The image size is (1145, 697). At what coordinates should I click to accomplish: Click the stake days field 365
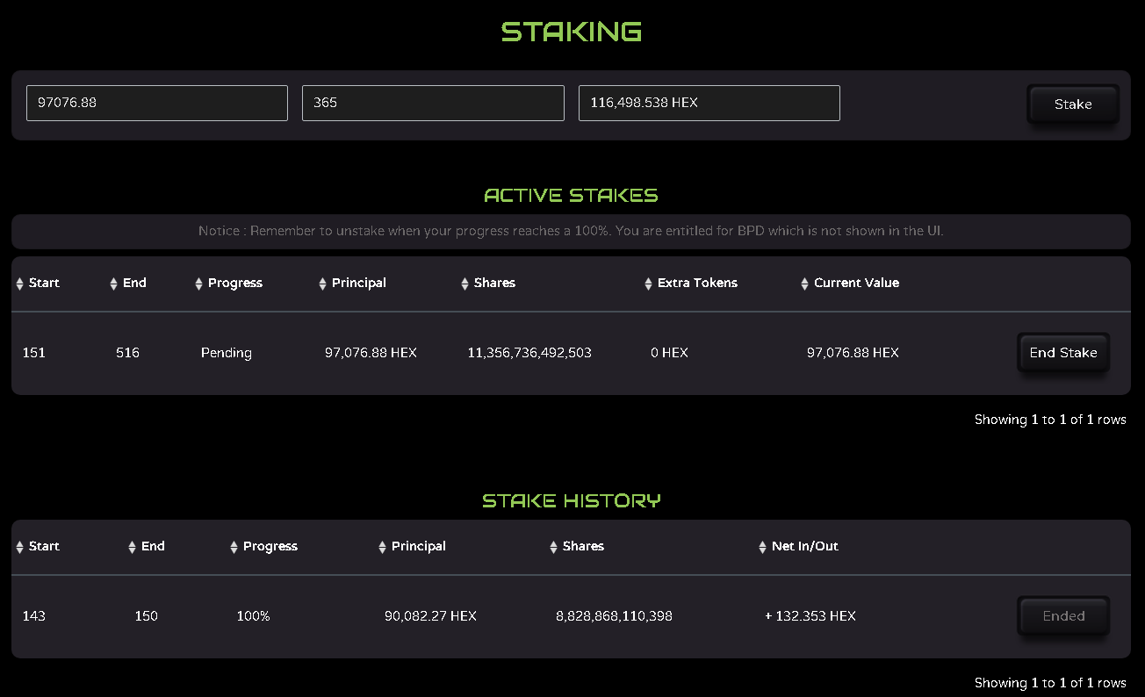433,103
